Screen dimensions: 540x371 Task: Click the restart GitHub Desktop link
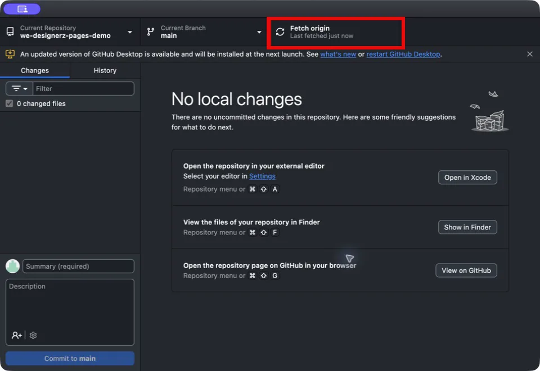pos(403,54)
